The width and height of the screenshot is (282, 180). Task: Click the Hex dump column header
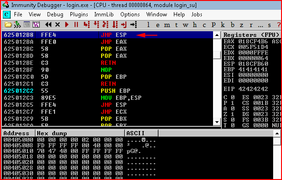80,133
